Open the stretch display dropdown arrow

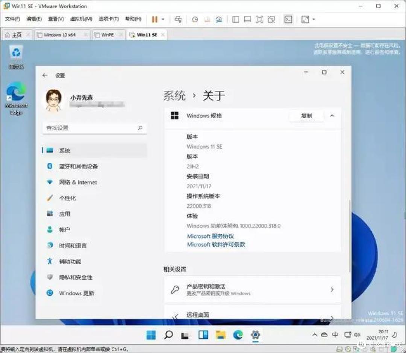coord(314,19)
